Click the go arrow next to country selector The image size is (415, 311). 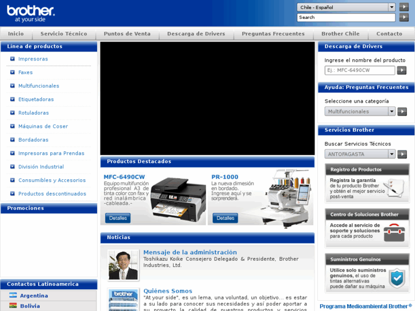(x=404, y=7)
